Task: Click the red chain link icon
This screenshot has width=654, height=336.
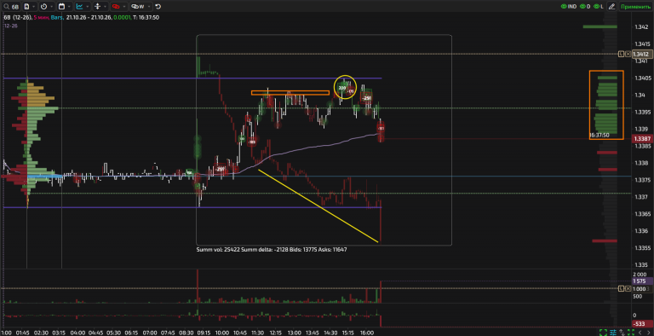Action: click(116, 7)
